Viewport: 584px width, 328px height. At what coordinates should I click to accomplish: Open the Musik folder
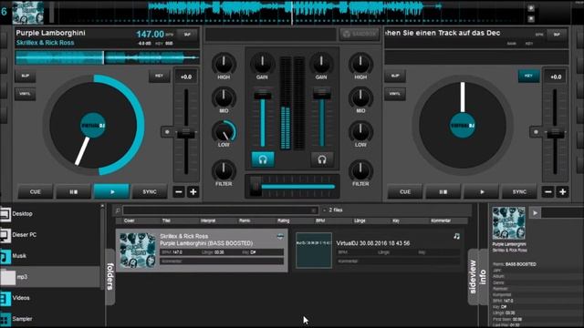pyautogui.click(x=19, y=256)
